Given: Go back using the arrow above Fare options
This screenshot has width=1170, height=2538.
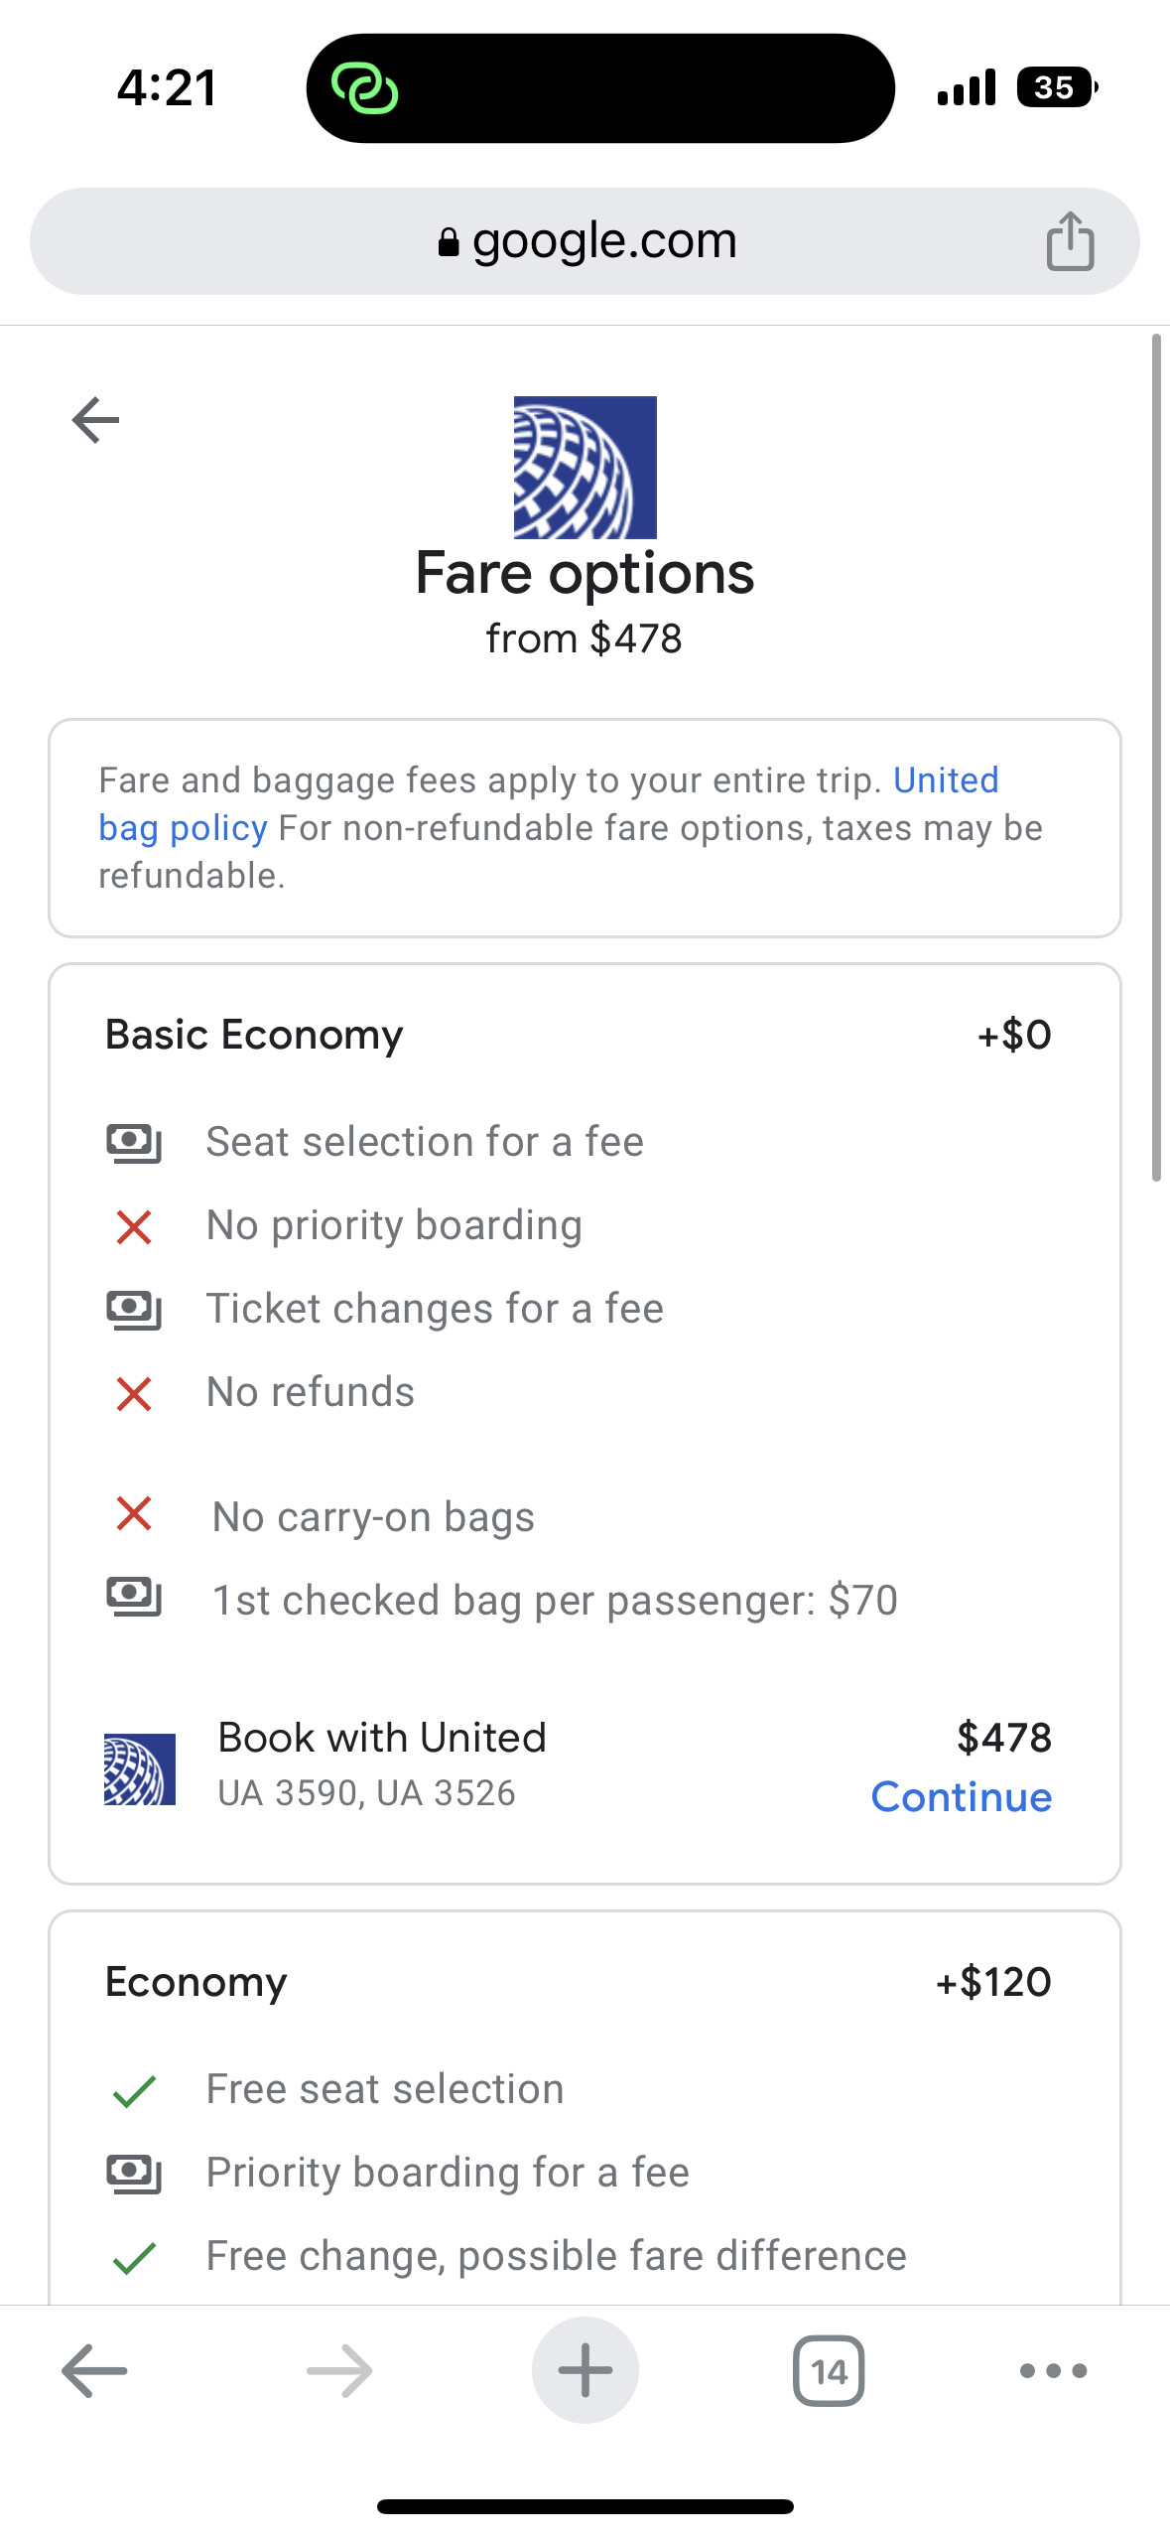Looking at the screenshot, I should pyautogui.click(x=94, y=419).
